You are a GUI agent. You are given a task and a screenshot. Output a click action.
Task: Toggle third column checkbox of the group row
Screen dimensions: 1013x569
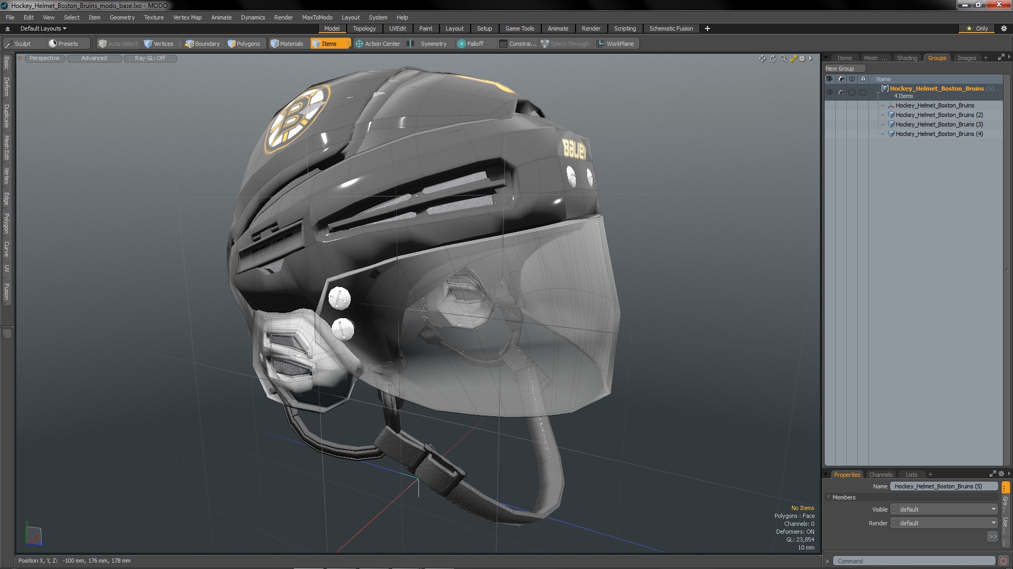(852, 93)
